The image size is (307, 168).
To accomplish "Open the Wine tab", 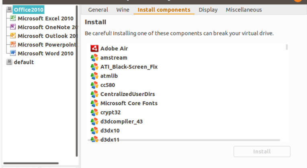I will [123, 10].
